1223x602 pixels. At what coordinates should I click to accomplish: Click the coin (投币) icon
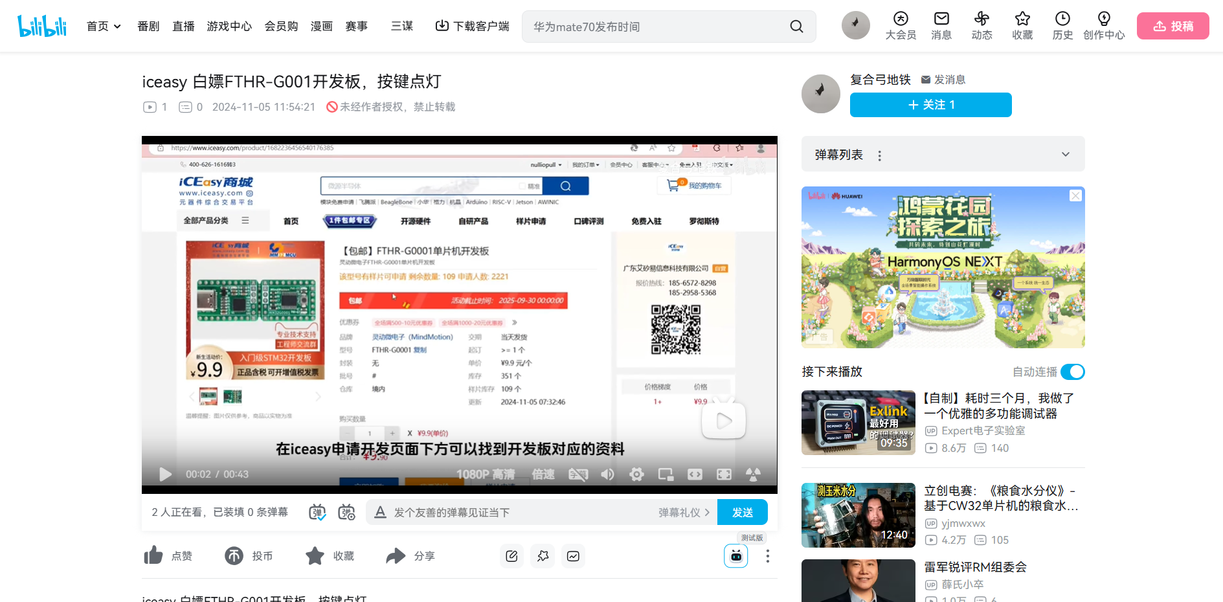coord(234,556)
